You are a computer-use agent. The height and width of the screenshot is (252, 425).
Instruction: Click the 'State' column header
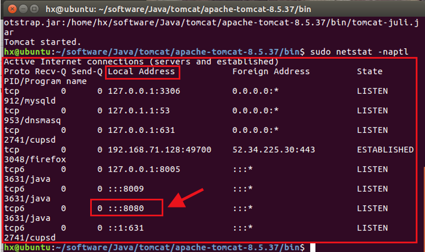click(x=369, y=71)
